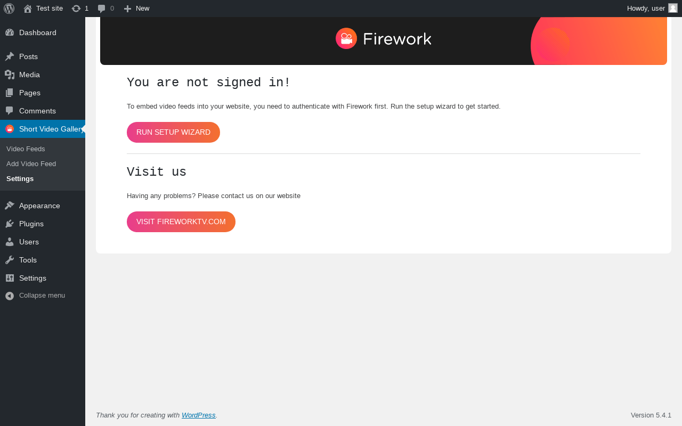
Task: Open the updates icon in admin bar
Action: click(76, 9)
